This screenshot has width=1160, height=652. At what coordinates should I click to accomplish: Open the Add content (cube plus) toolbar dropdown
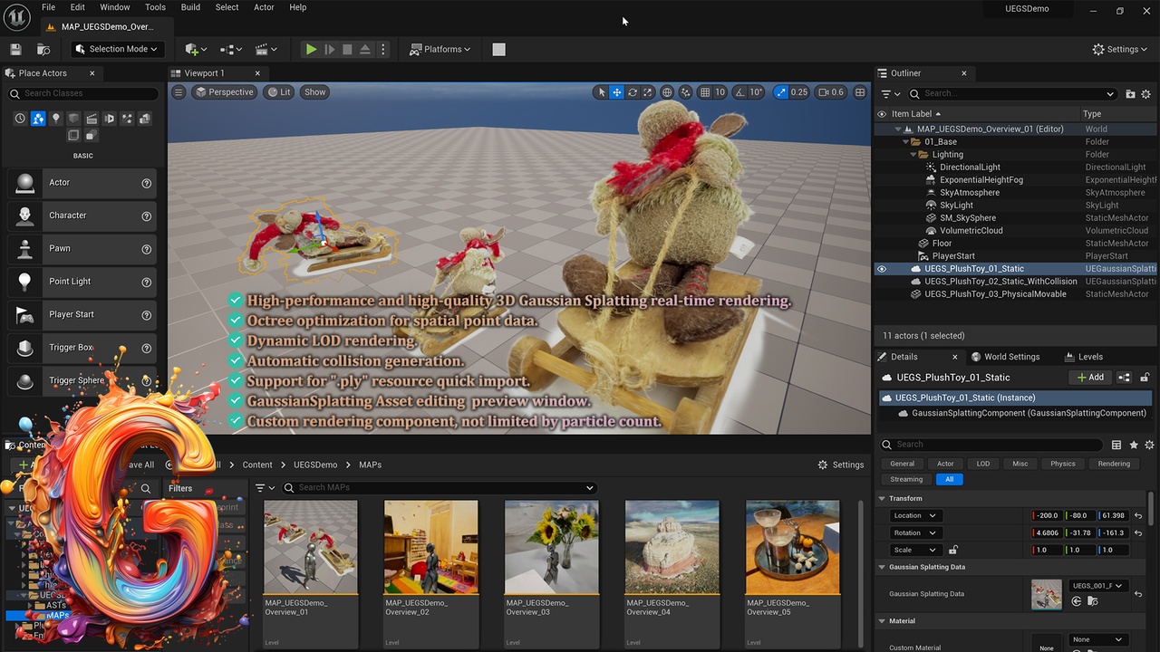[x=196, y=49]
